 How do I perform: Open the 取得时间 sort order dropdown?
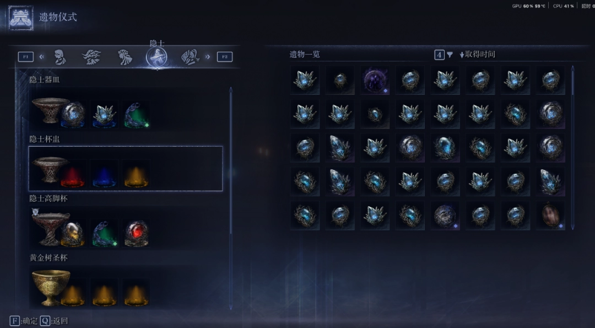coord(477,54)
